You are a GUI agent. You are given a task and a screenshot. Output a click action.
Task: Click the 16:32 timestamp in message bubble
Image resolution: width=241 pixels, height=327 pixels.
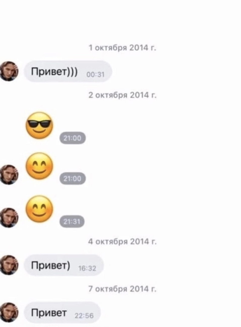(87, 268)
